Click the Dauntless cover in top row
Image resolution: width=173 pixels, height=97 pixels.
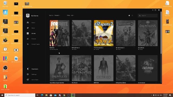[148, 33]
